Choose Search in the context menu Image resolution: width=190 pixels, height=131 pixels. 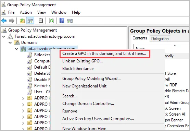70,96
